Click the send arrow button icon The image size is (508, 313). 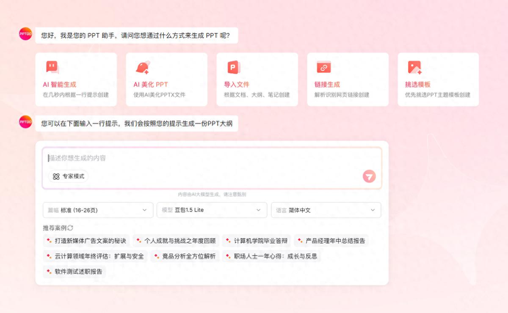[x=369, y=176]
